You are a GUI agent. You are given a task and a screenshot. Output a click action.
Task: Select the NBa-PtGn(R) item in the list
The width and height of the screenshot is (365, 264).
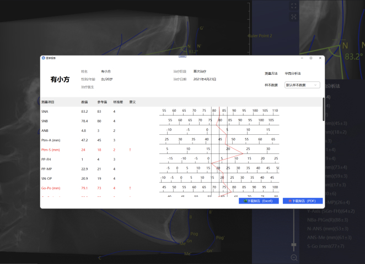(328, 220)
